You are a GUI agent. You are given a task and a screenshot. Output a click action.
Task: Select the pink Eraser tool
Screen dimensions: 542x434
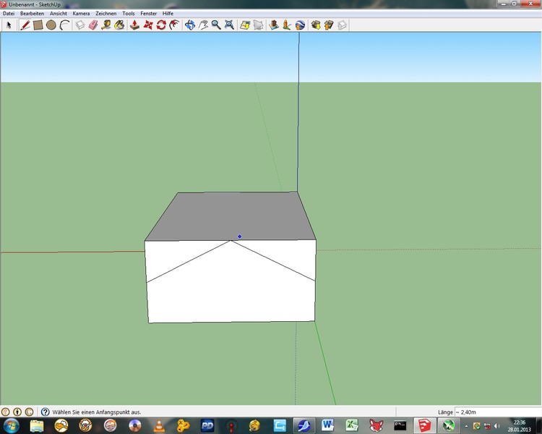93,25
